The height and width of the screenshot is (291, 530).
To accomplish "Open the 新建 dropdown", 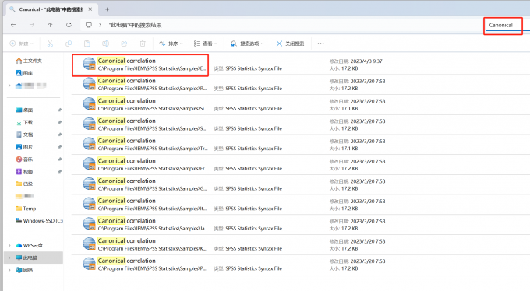I will point(22,44).
